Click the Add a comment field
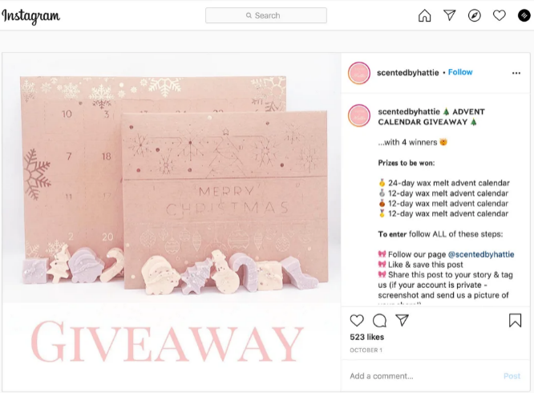The width and height of the screenshot is (534, 393). (x=423, y=376)
